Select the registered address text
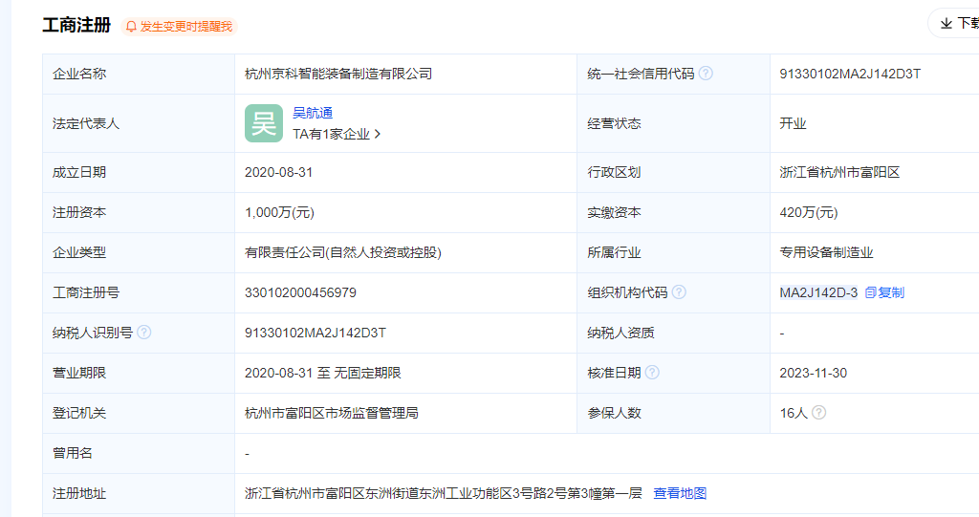Screen dimensions: 979x517 (444, 493)
